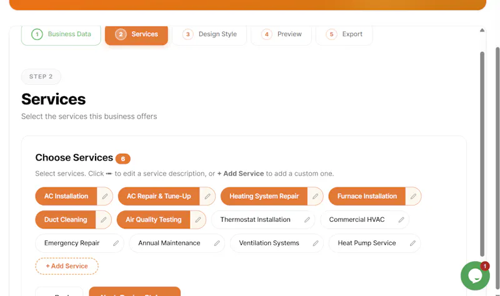Open the green chat widget
This screenshot has width=500, height=296.
pos(475,275)
